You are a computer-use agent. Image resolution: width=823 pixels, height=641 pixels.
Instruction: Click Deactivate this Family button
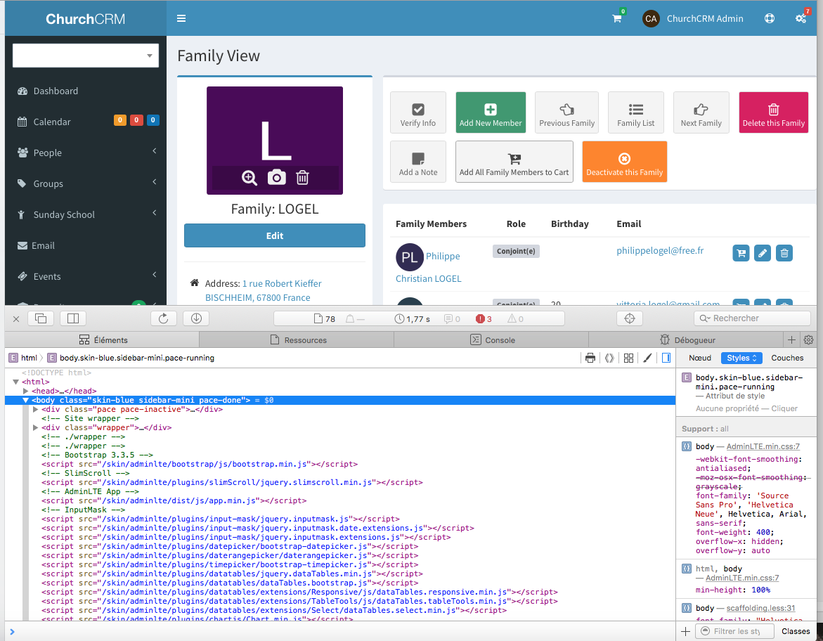625,162
